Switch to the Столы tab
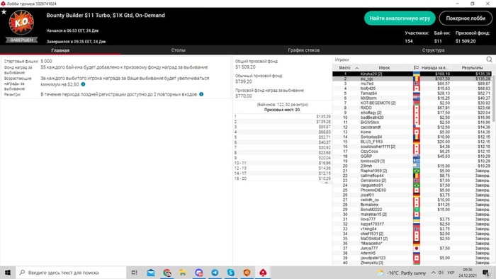This screenshot has width=496, height=279. [178, 50]
